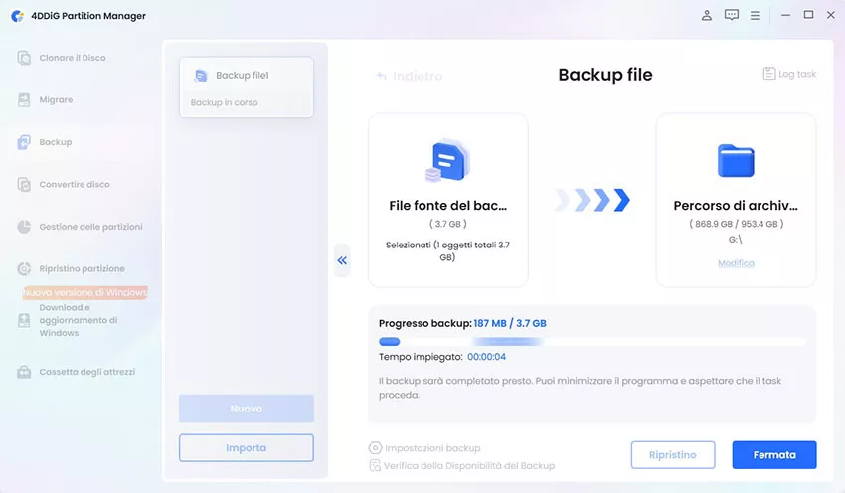This screenshot has width=845, height=493.
Task: Click the backup progress bar
Action: pyautogui.click(x=591, y=342)
